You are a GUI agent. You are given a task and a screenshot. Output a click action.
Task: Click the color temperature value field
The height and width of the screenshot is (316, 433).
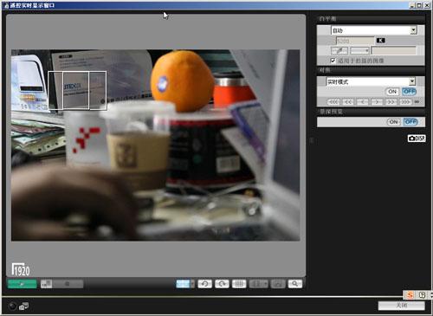pos(355,41)
